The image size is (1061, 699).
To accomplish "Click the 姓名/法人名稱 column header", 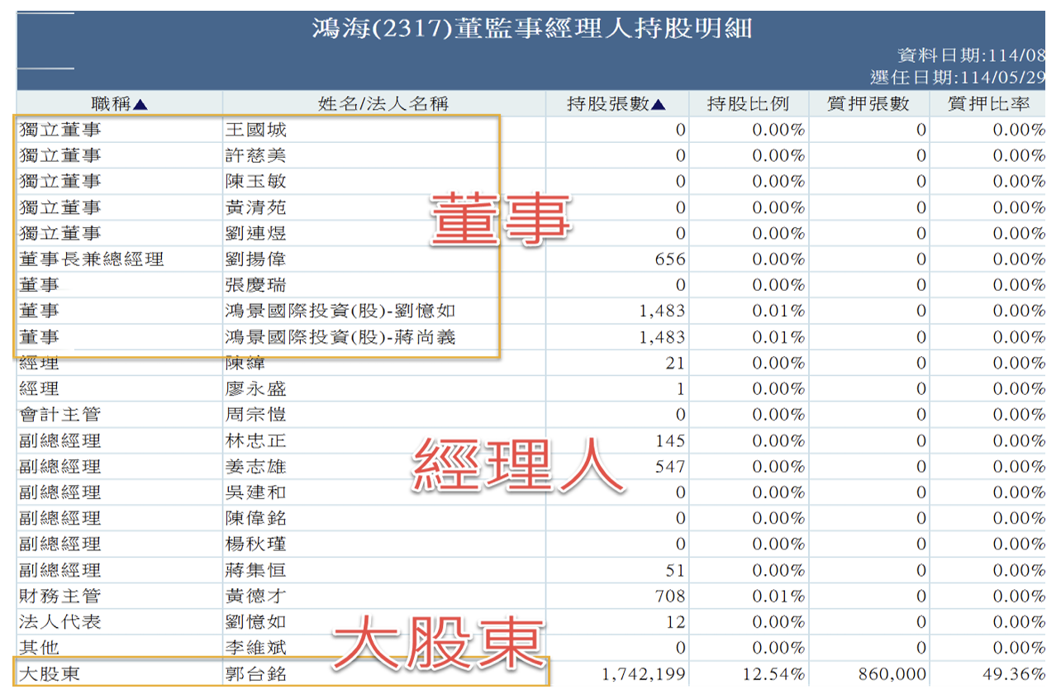I will pyautogui.click(x=383, y=104).
